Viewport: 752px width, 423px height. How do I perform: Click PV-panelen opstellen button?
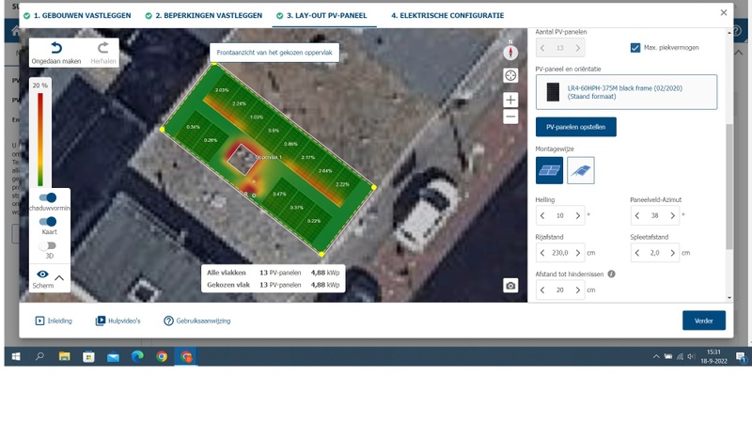576,127
